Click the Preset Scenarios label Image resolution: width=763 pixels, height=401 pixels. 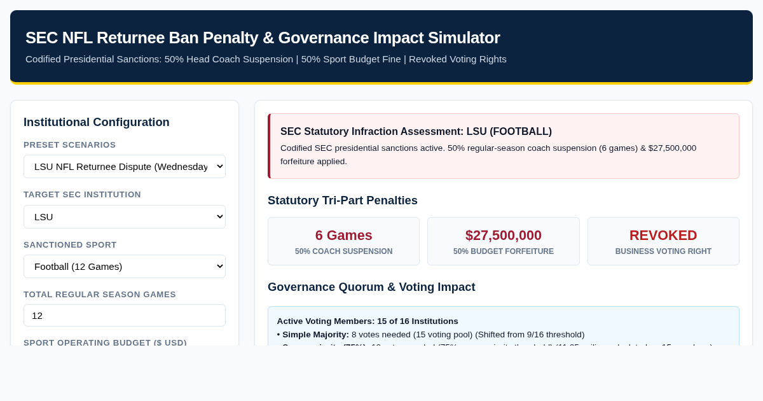pos(70,144)
